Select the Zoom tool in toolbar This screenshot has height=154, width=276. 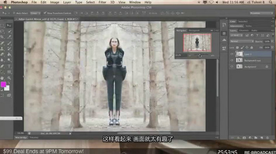9,77
